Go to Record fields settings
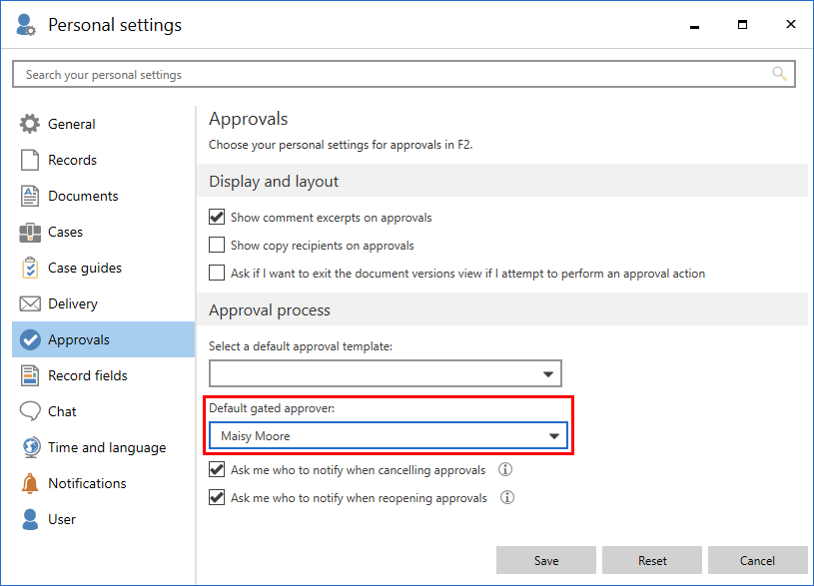This screenshot has width=814, height=586. 103,375
